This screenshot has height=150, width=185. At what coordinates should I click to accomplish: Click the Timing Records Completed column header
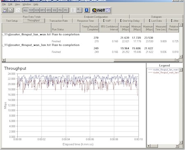90,28
